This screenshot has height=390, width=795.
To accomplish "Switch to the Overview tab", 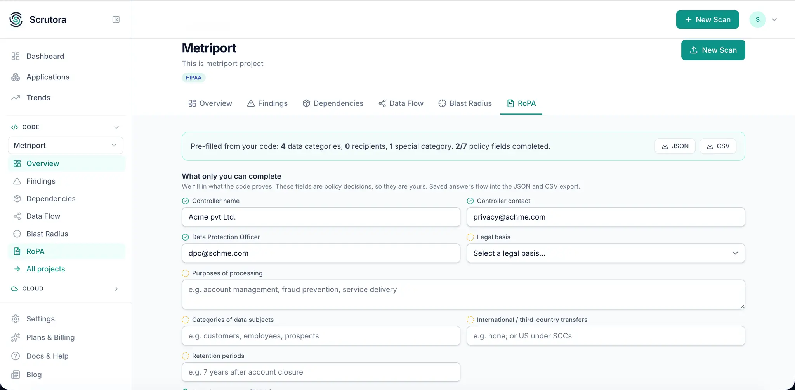I will 210,103.
